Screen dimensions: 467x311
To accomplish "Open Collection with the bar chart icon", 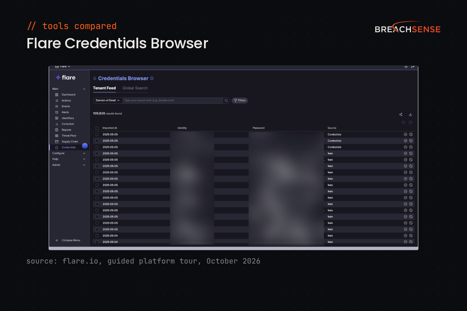I will [x=68, y=124].
